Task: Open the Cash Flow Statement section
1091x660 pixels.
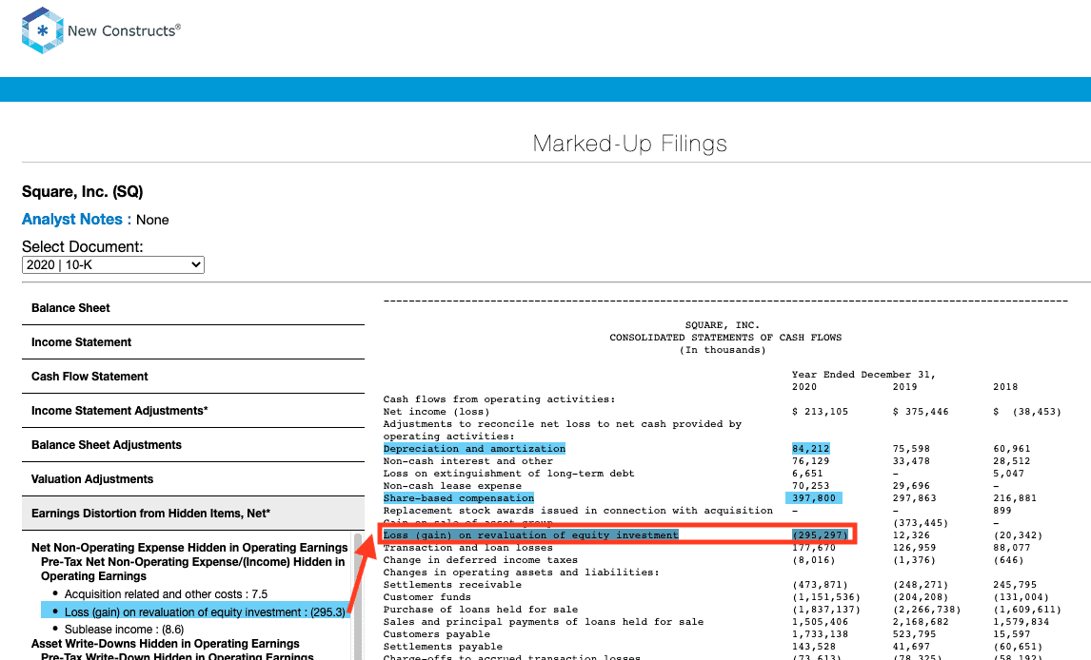Action: pos(192,376)
